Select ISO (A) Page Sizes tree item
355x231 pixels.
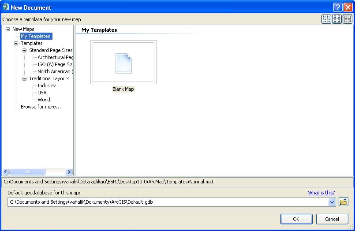55,64
